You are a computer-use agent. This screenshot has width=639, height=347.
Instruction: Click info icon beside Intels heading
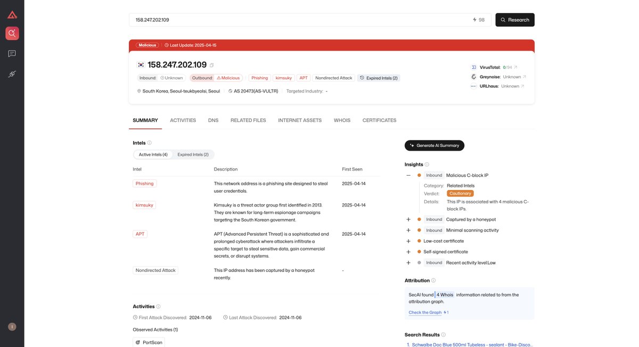tap(150, 143)
